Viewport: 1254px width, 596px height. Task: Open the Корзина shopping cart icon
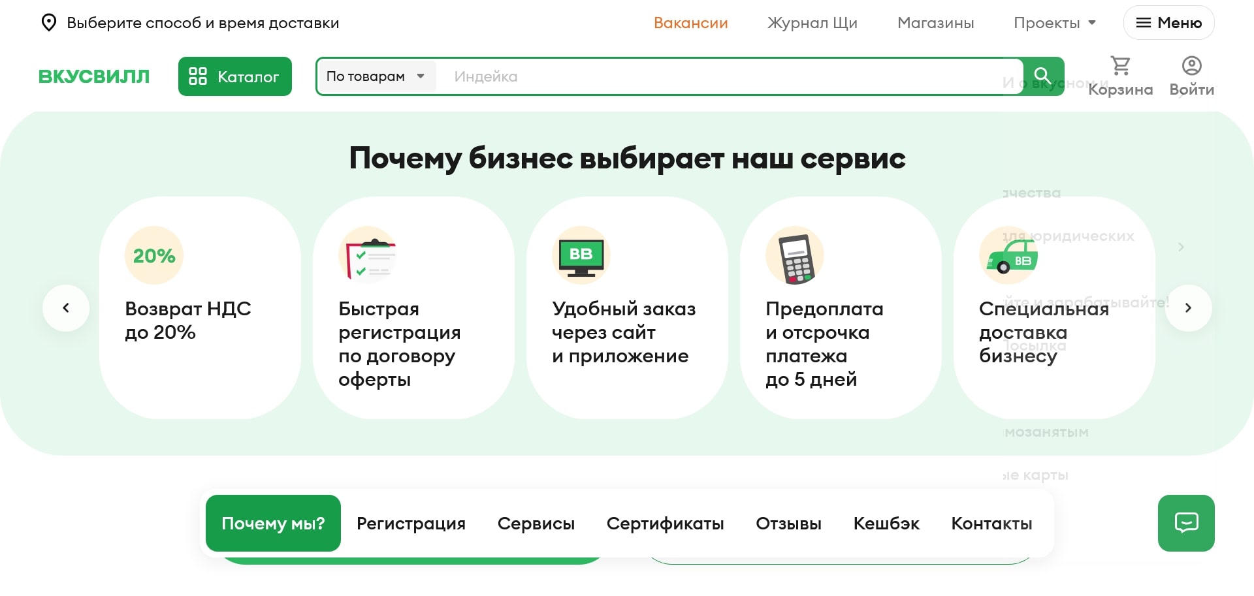click(1121, 65)
